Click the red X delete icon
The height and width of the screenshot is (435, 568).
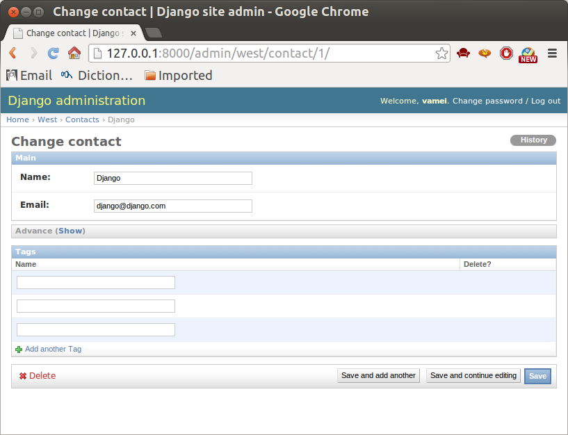tap(23, 376)
